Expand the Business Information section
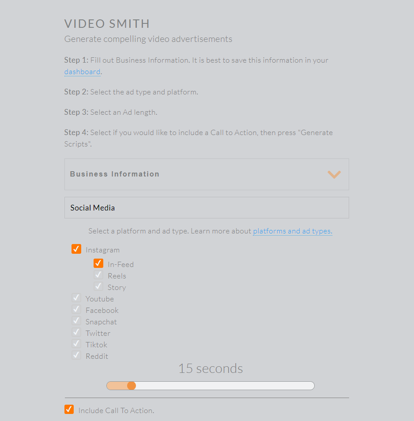Screen dimensions: 414x421 pyautogui.click(x=207, y=174)
